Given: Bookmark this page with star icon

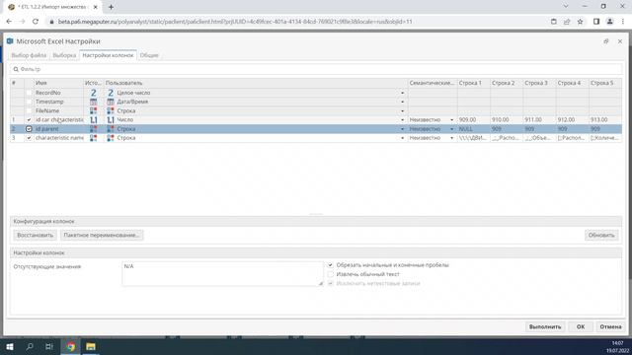Looking at the screenshot, I should click(580, 22).
